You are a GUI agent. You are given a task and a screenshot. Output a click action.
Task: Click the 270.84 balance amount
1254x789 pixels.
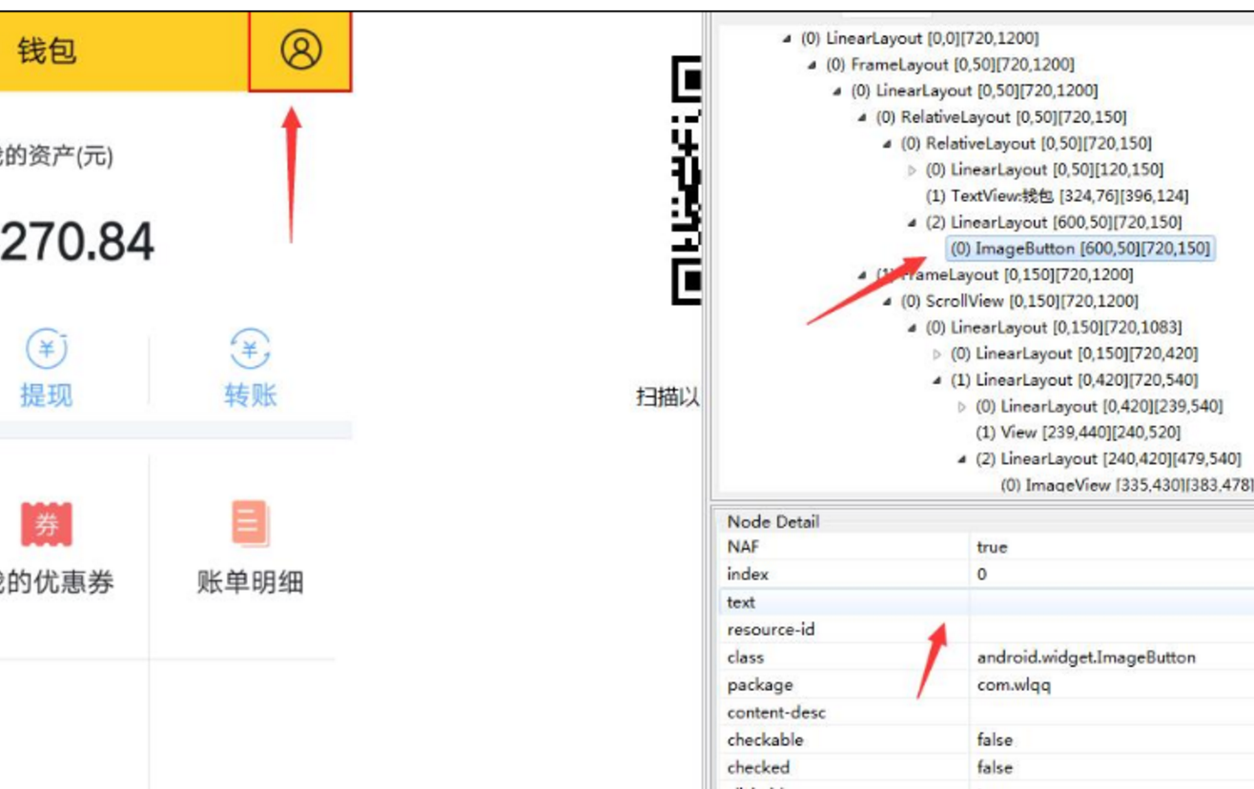76,241
